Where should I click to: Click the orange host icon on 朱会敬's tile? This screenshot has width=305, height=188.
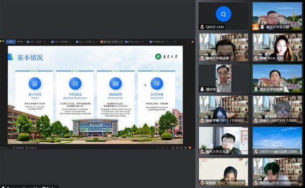tap(255, 27)
